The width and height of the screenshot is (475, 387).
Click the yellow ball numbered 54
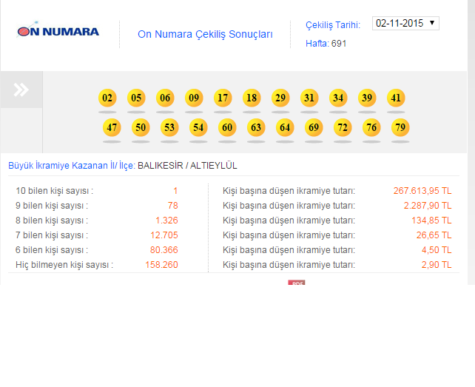click(x=198, y=127)
